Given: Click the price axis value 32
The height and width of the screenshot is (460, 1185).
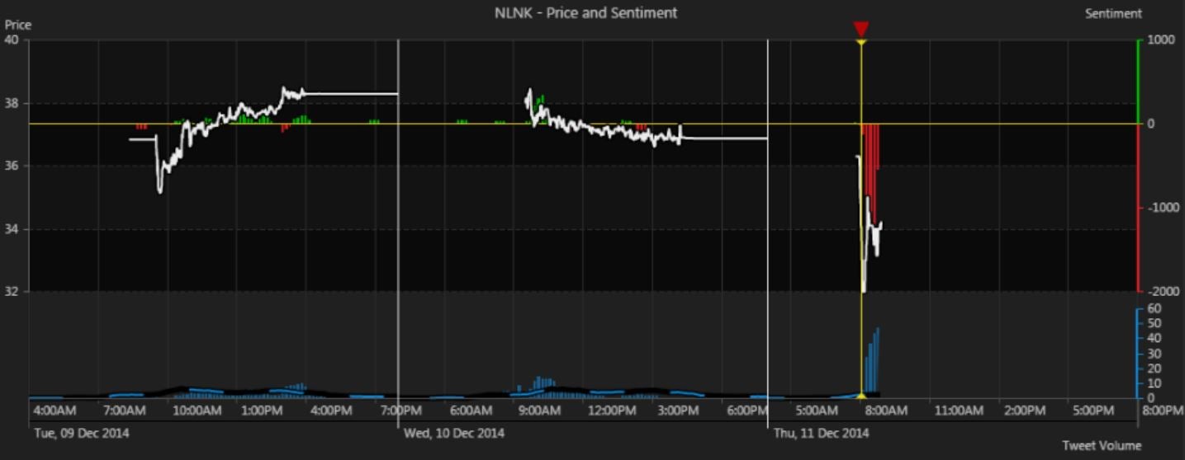Looking at the screenshot, I should pyautogui.click(x=12, y=291).
